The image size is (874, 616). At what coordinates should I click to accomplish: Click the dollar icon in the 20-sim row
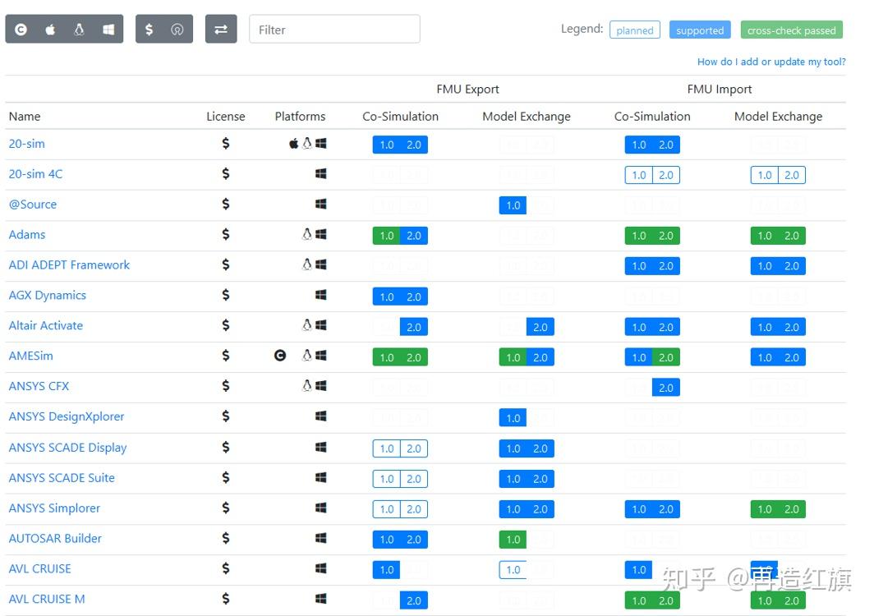pos(226,144)
